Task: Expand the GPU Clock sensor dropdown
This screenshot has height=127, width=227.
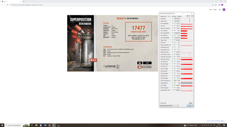Action: tap(173, 19)
